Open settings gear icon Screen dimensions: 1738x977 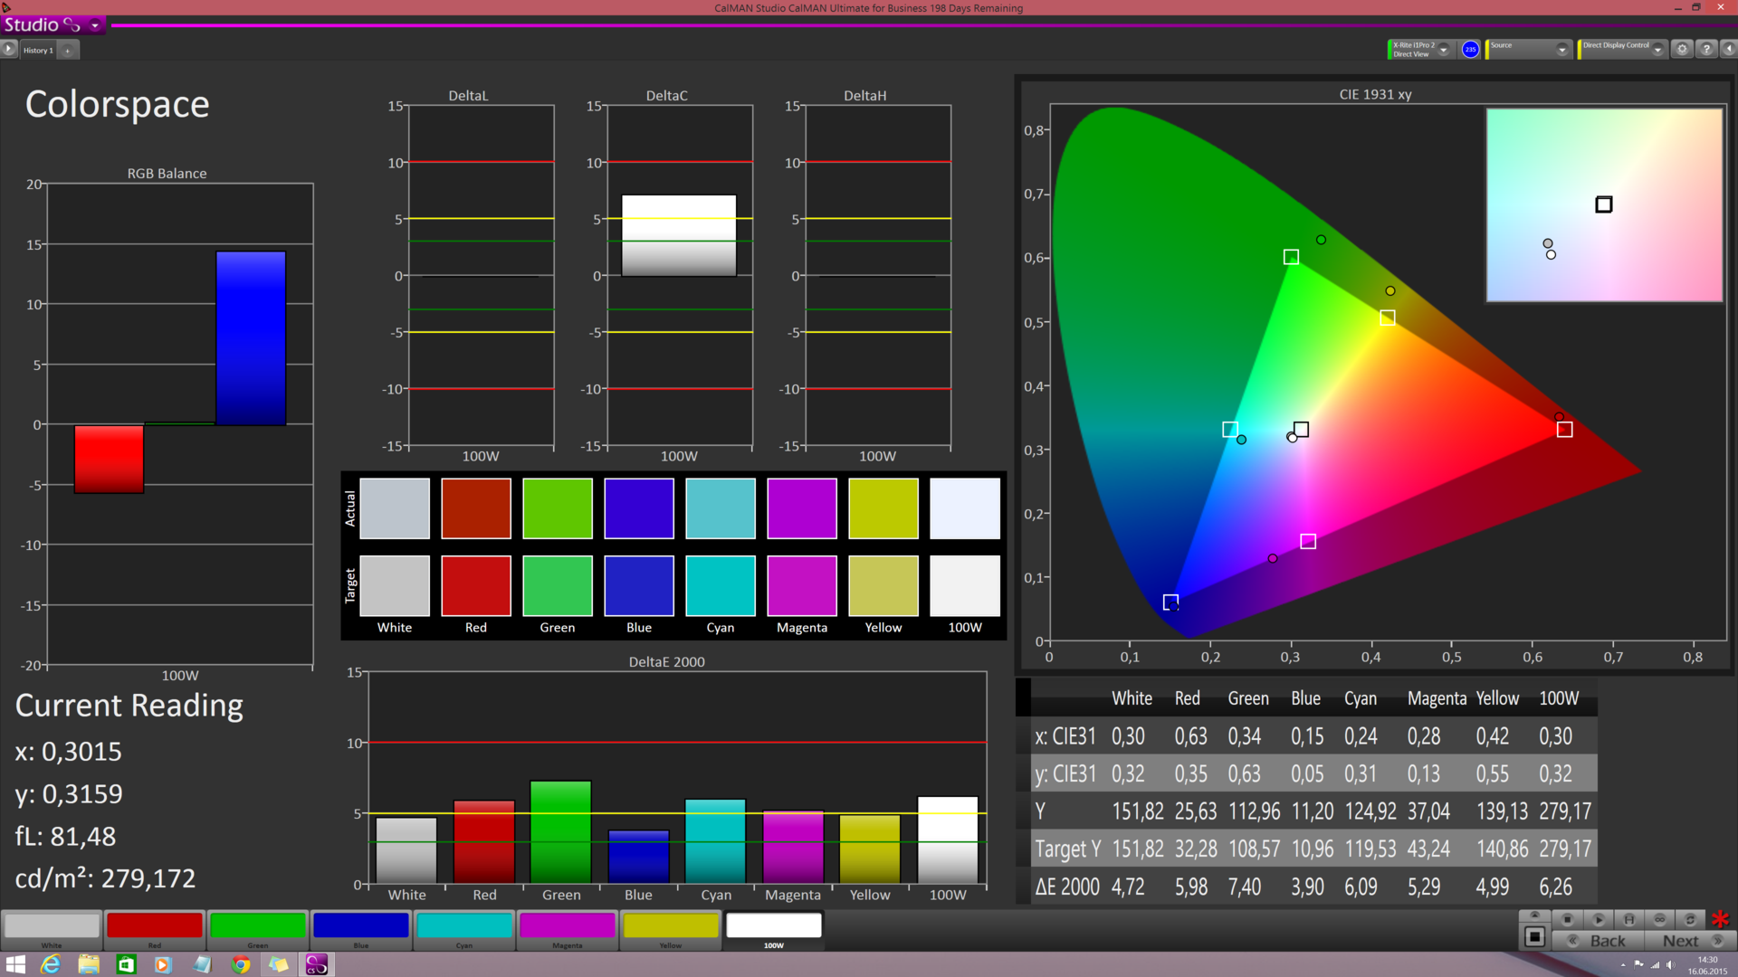pyautogui.click(x=1682, y=49)
